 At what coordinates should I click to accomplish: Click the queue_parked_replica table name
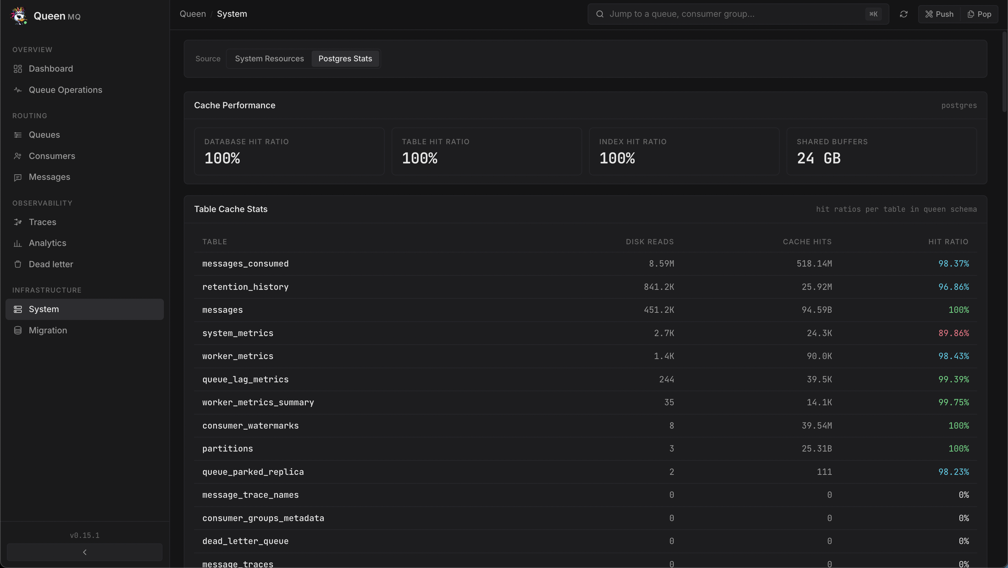(253, 472)
